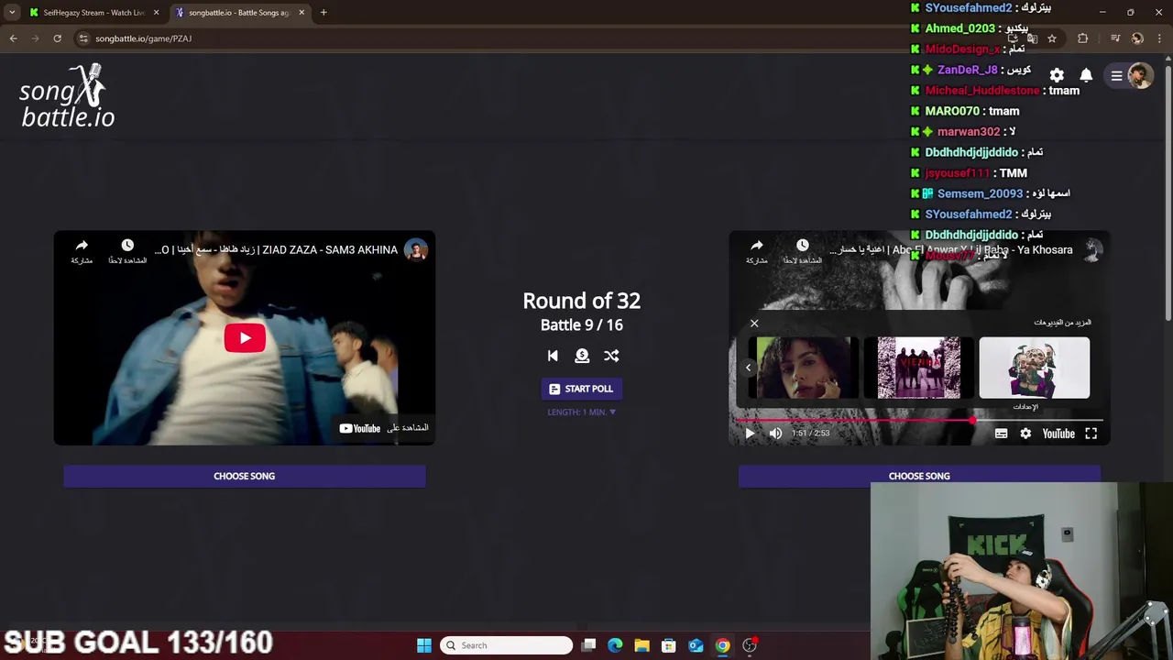Add Ziad Zaza video to Watch Later
The image size is (1173, 660).
tap(127, 250)
